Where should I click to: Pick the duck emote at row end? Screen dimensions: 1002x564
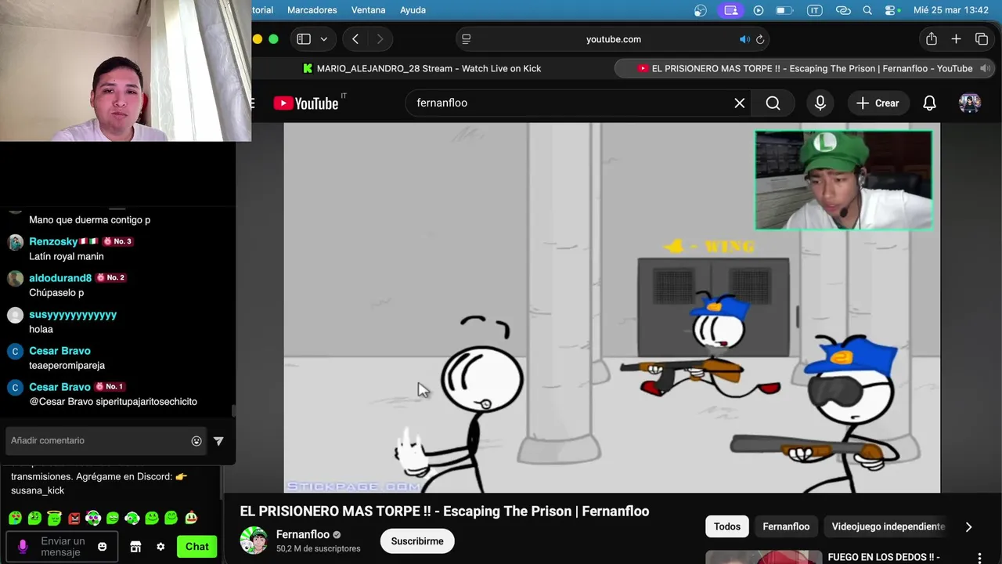(191, 518)
